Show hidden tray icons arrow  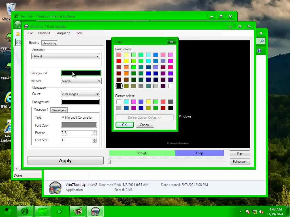pyautogui.click(x=241, y=212)
